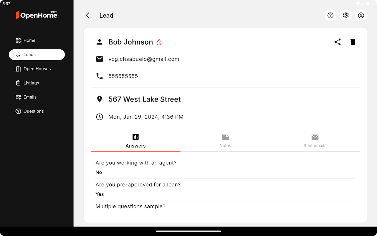This screenshot has width=377, height=236.
Task: Select the Answers tab
Action: 135,141
